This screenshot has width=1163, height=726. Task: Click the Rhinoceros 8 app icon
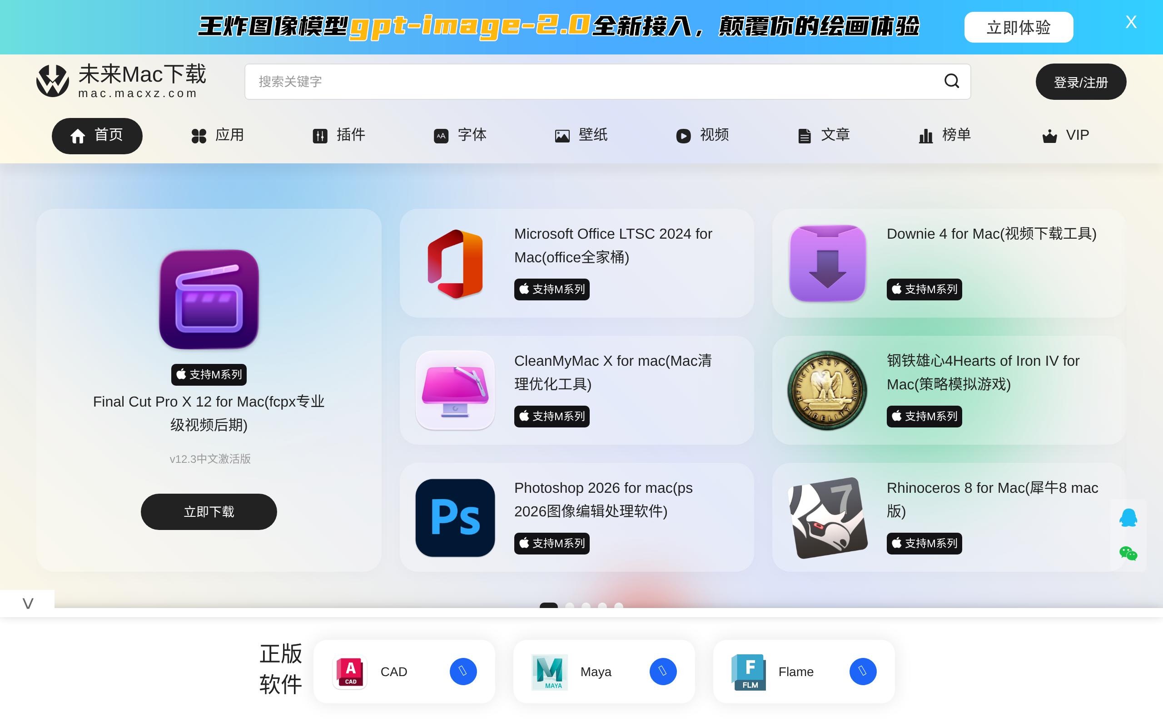[828, 518]
